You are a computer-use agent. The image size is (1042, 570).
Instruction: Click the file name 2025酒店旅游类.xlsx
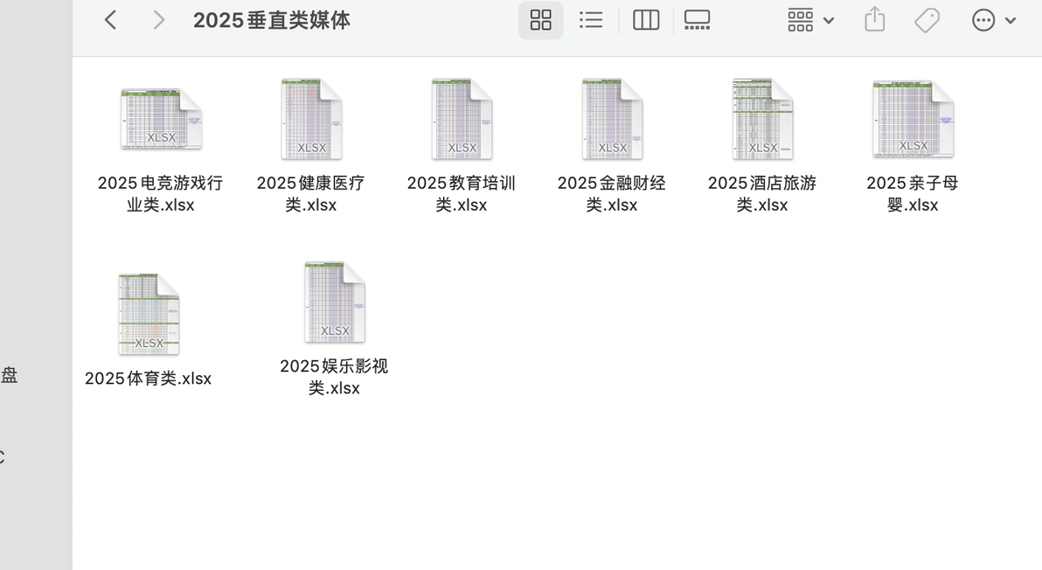coord(762,194)
